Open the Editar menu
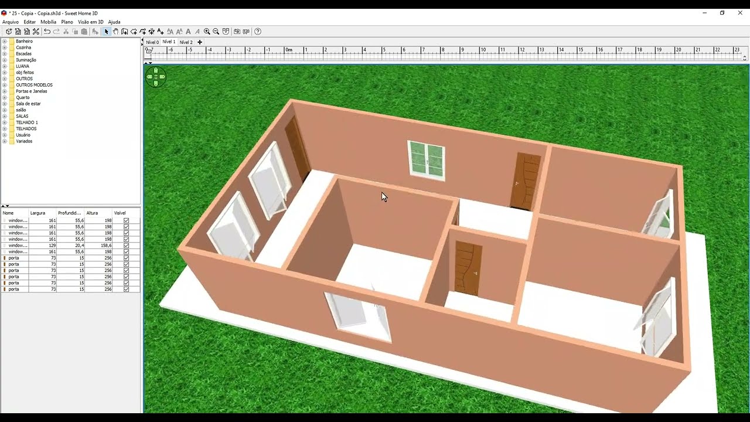The width and height of the screenshot is (750, 422). pos(29,22)
